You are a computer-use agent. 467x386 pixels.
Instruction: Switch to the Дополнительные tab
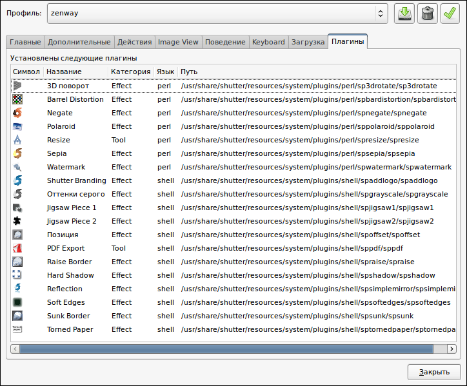[79, 42]
